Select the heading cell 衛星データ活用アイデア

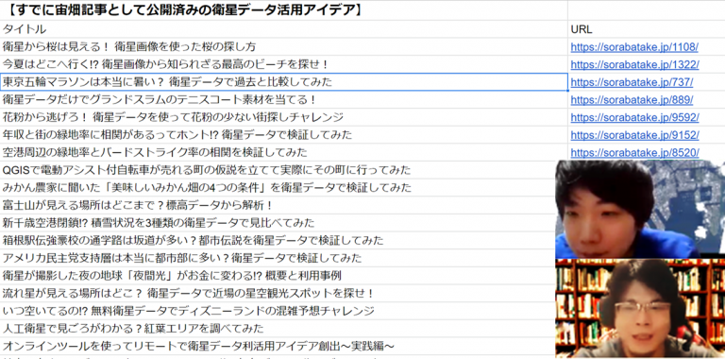(x=284, y=10)
